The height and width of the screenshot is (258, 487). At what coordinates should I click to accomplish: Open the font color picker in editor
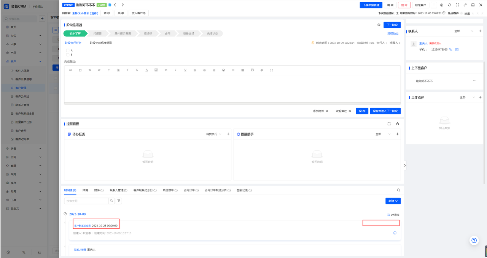[x=146, y=70]
